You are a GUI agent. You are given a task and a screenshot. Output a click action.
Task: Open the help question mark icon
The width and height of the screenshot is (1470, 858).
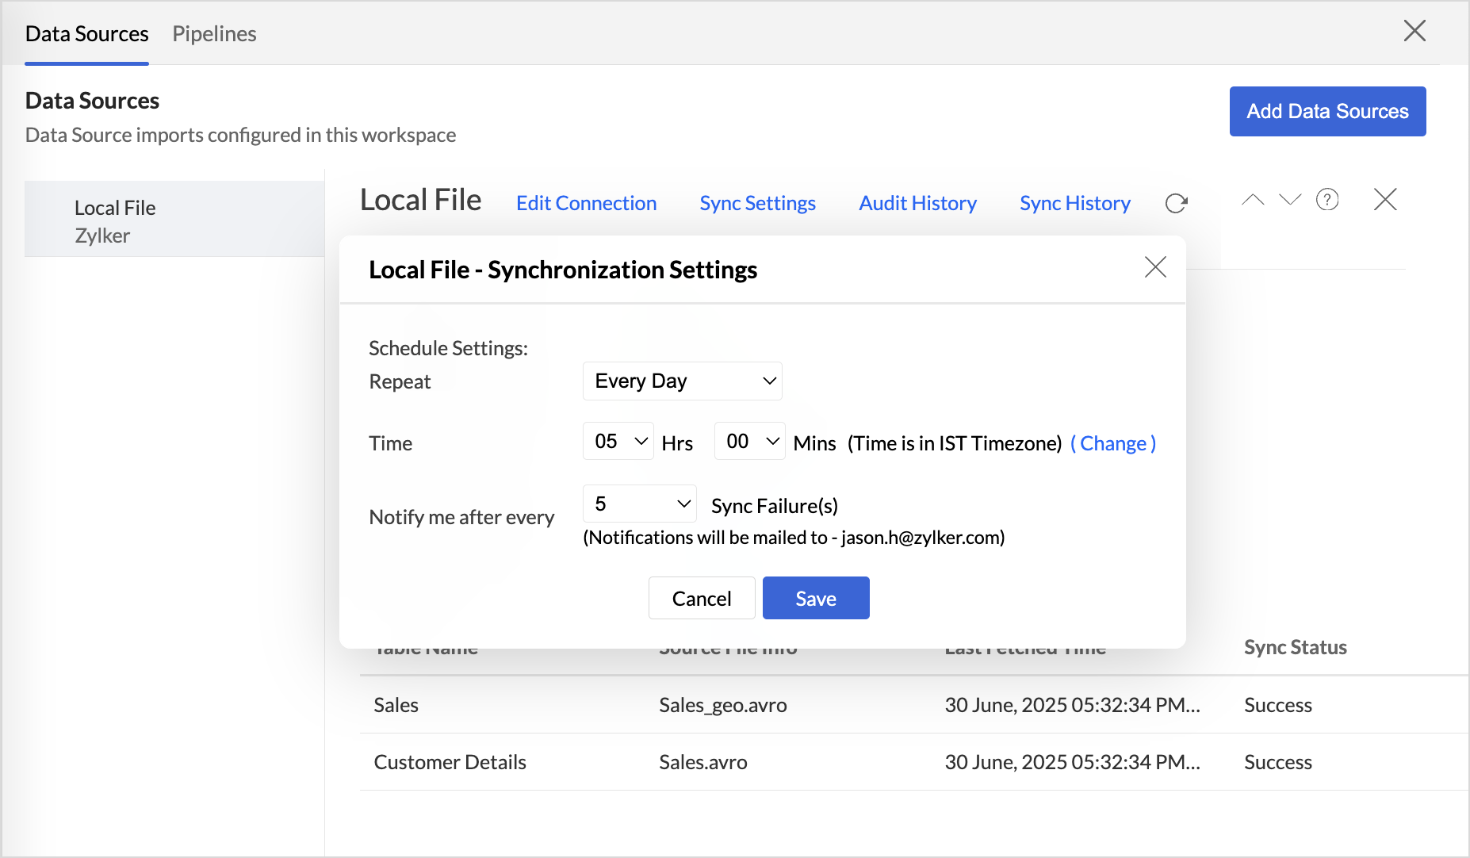(x=1327, y=200)
